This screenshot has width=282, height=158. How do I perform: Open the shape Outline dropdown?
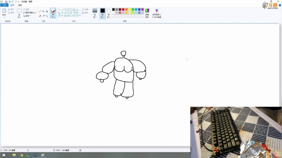click(86, 9)
